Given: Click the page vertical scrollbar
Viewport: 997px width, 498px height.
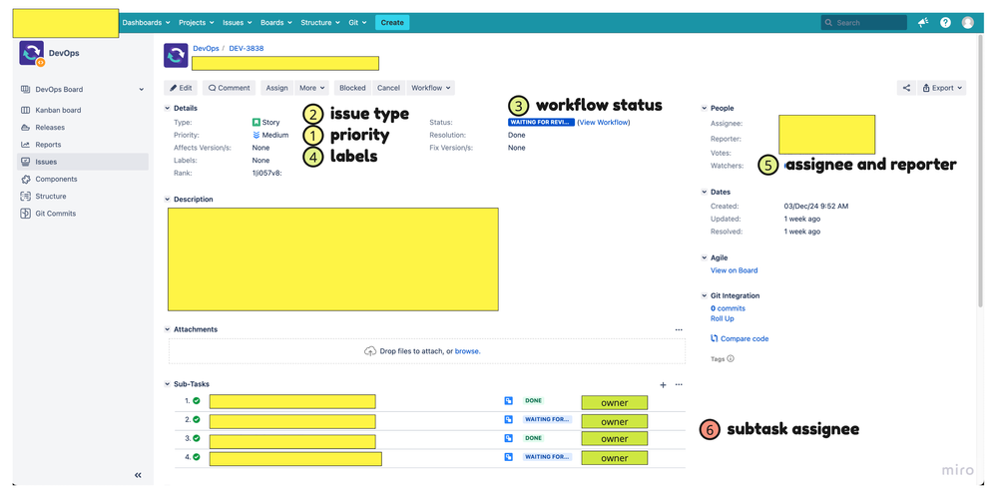Looking at the screenshot, I should (980, 172).
